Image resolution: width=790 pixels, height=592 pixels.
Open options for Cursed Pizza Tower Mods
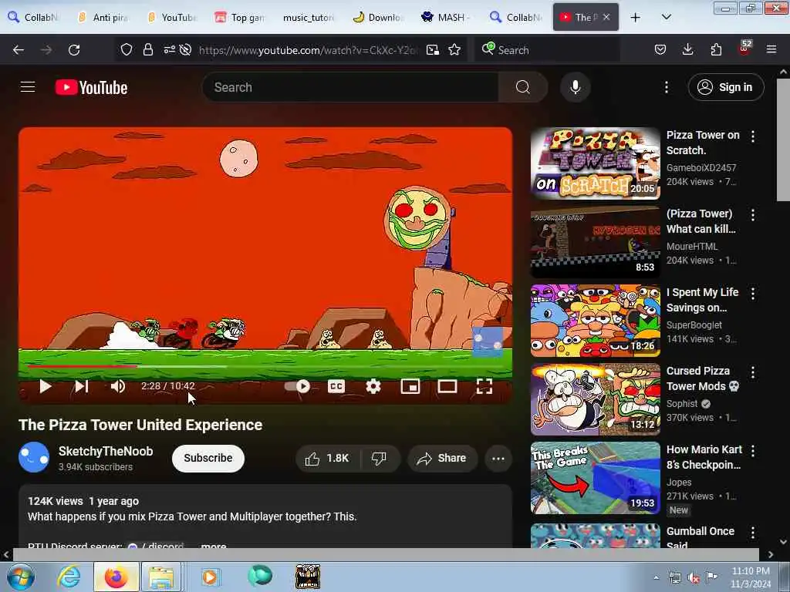(753, 372)
